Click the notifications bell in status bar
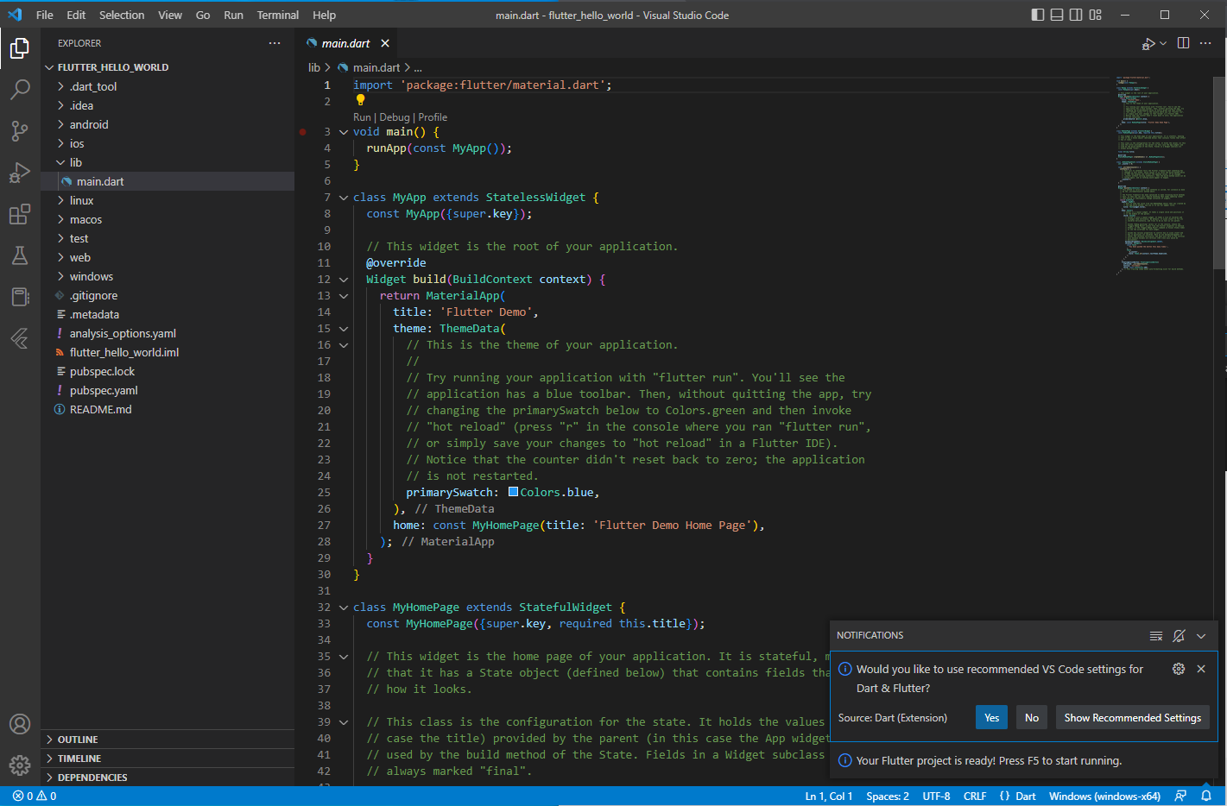This screenshot has height=806, width=1227. click(x=1206, y=797)
